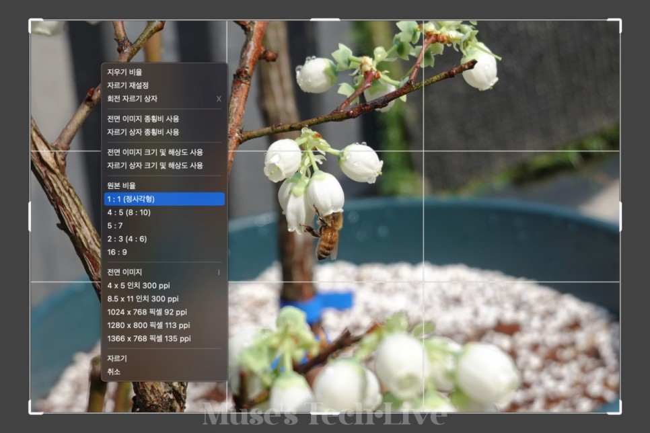Choose 4 : 5 (8 : 10) ratio

point(165,212)
